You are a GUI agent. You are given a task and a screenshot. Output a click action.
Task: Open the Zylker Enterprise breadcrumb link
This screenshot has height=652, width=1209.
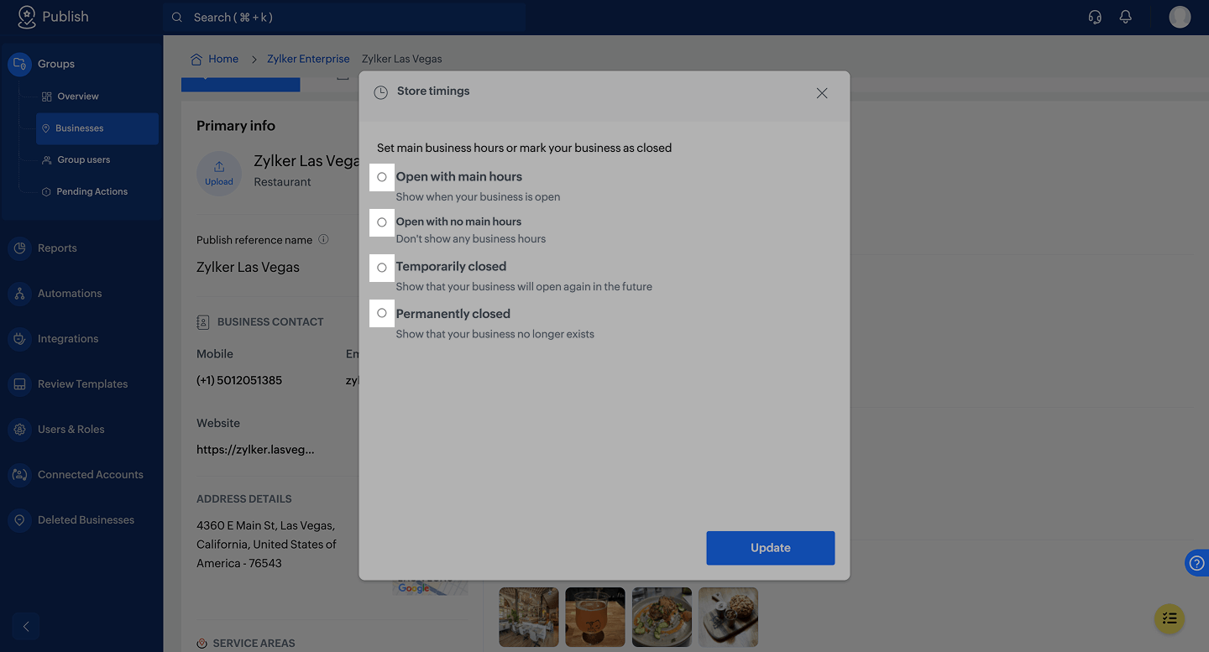point(308,59)
